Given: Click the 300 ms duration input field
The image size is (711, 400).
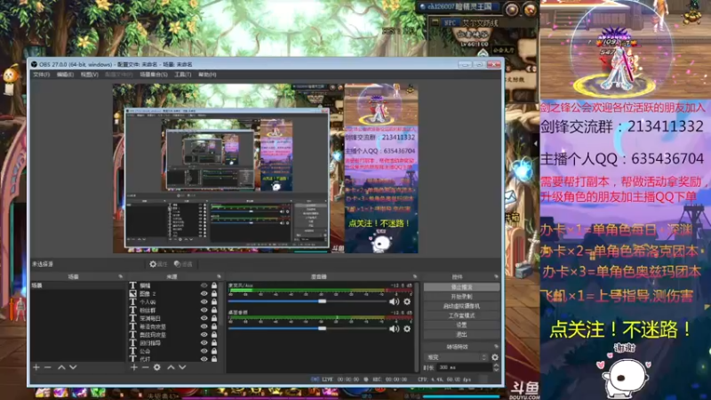Looking at the screenshot, I should 464,367.
